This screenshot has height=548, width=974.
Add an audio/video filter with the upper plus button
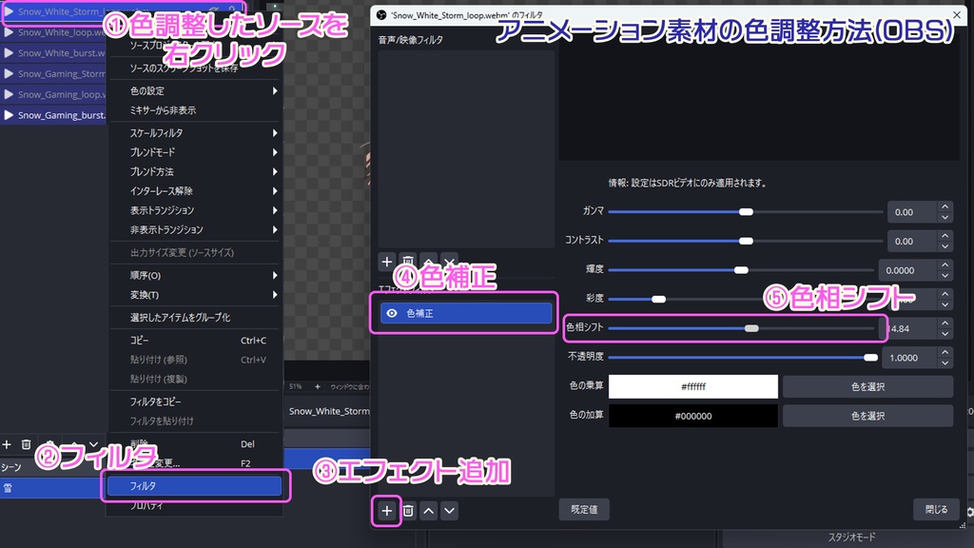[x=386, y=262]
